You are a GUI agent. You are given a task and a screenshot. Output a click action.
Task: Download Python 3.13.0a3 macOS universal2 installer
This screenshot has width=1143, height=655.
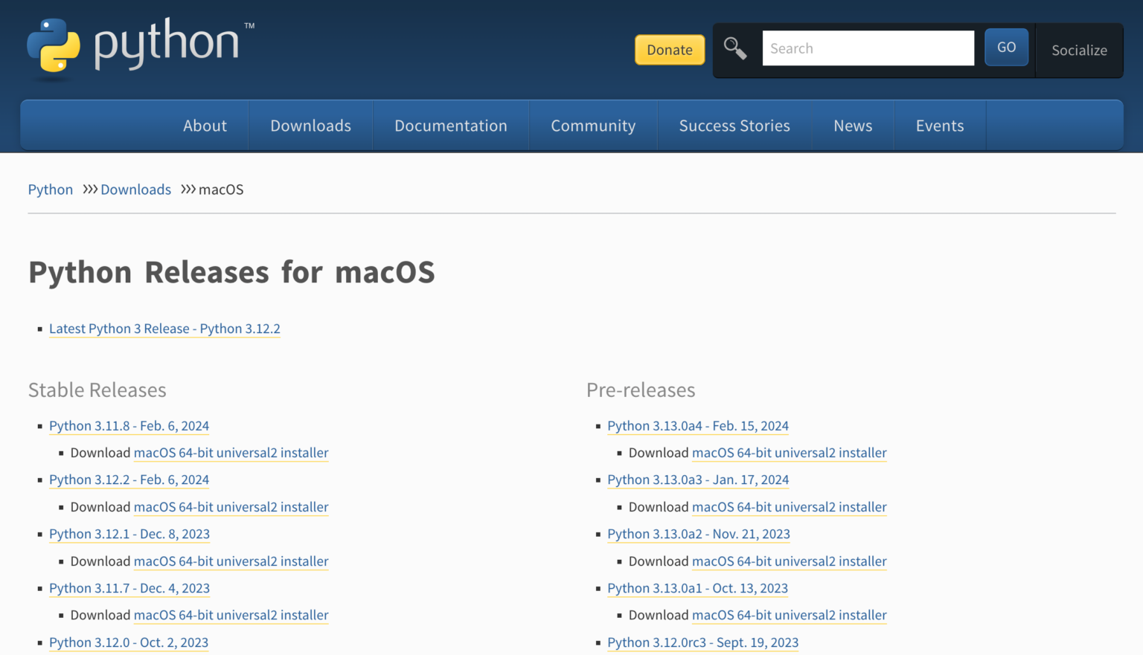(x=789, y=507)
